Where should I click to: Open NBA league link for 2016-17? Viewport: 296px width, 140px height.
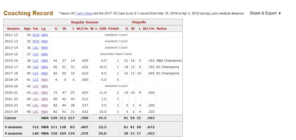pos(44,67)
